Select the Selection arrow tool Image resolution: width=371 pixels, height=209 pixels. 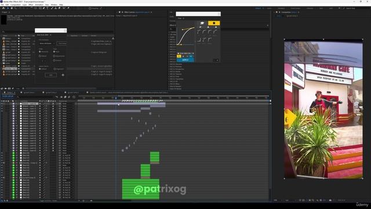[x=8, y=8]
